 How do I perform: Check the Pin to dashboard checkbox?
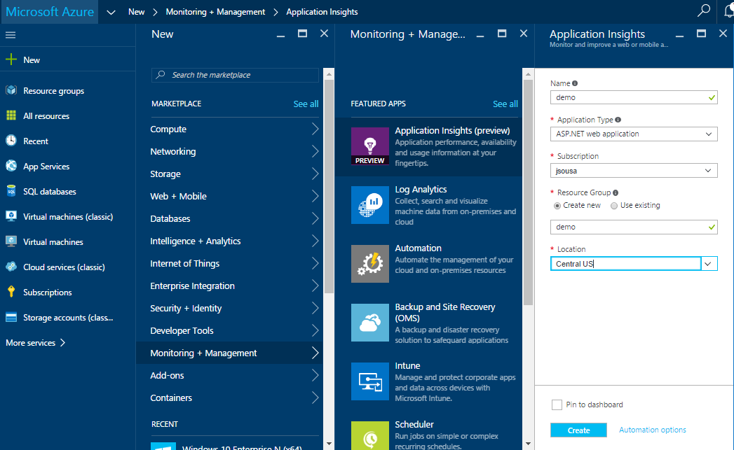pos(557,405)
